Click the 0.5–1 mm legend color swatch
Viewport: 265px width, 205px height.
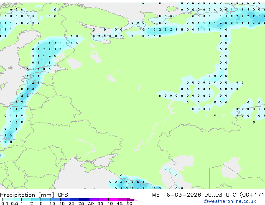click(x=17, y=200)
